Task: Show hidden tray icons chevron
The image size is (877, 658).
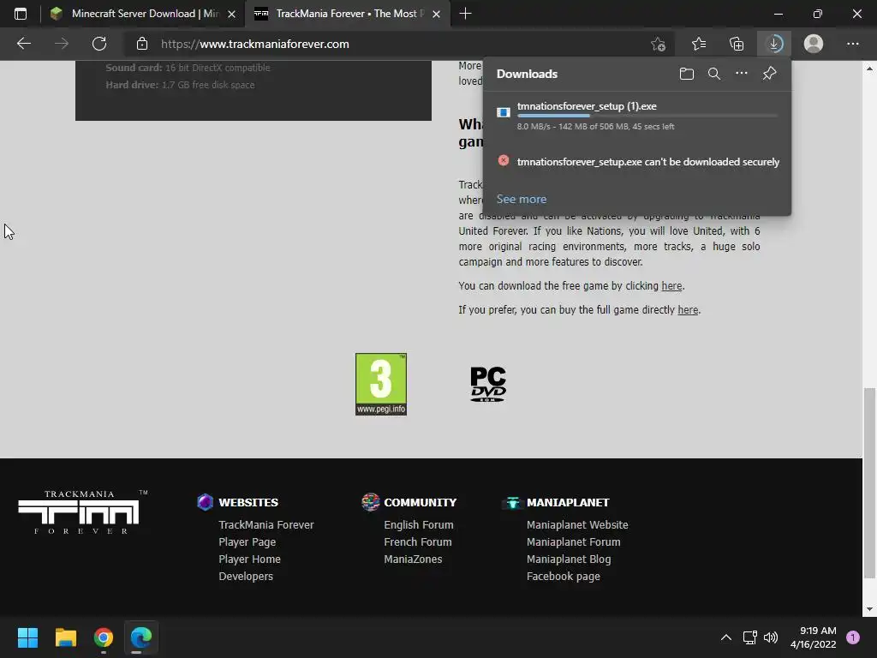Action: [x=726, y=637]
